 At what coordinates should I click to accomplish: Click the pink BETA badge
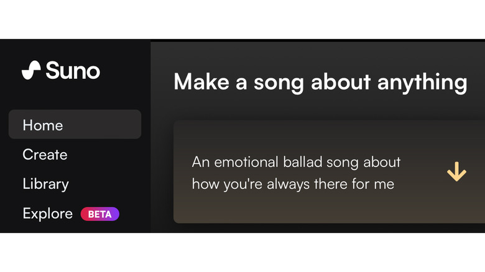point(99,214)
